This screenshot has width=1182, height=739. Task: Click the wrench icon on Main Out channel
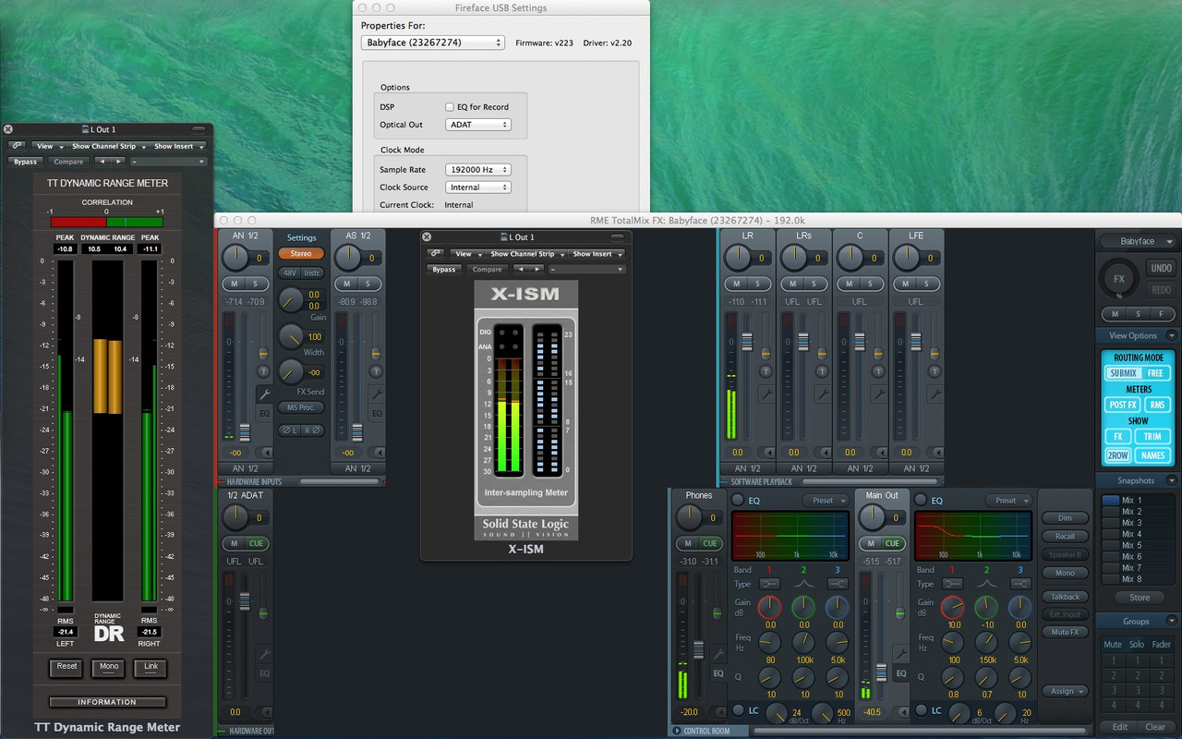click(x=902, y=654)
